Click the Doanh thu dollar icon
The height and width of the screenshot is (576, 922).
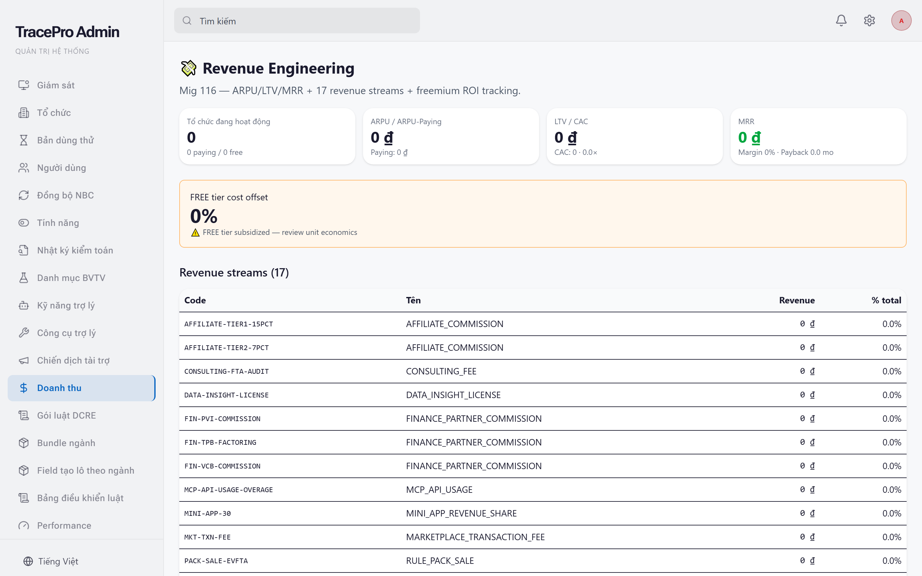24,388
